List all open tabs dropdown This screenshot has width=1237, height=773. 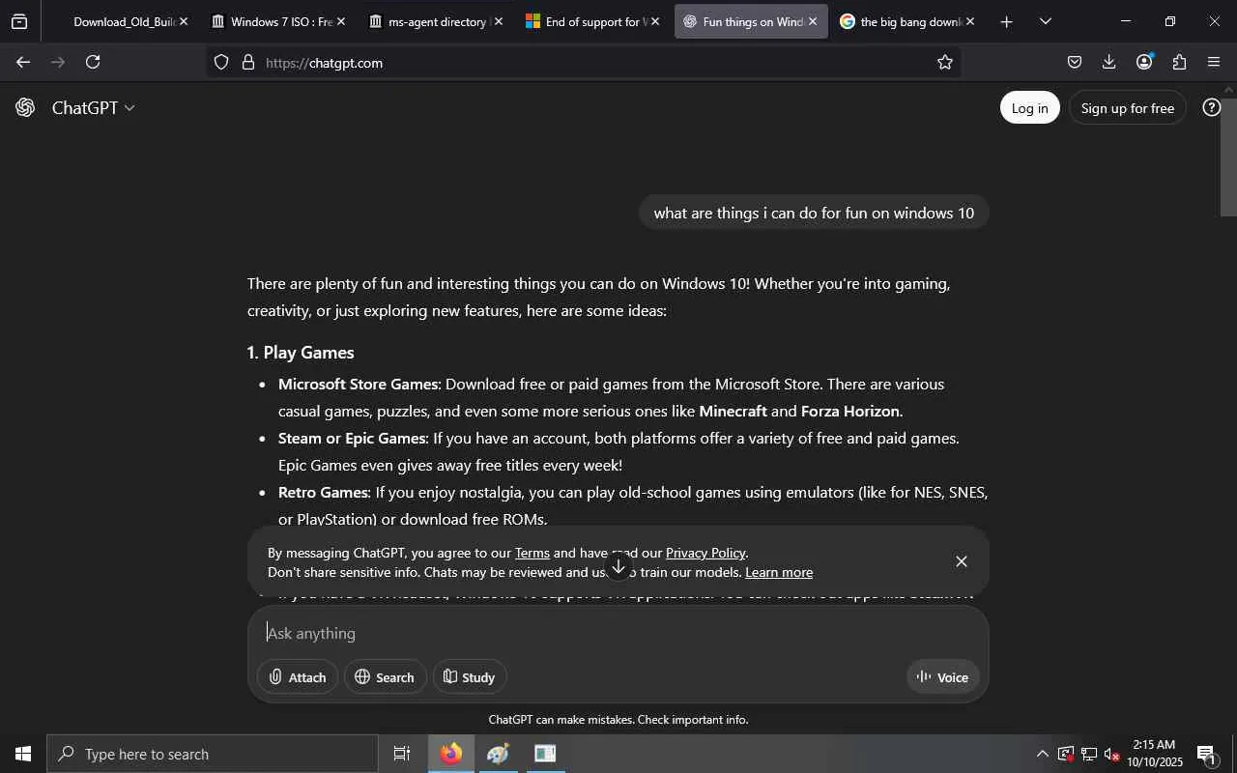tap(1045, 21)
